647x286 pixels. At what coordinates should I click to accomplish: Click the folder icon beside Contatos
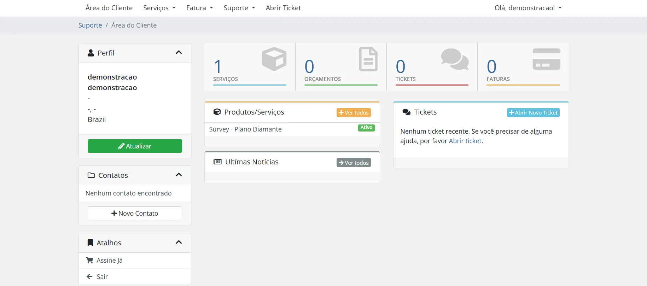pyautogui.click(x=91, y=175)
